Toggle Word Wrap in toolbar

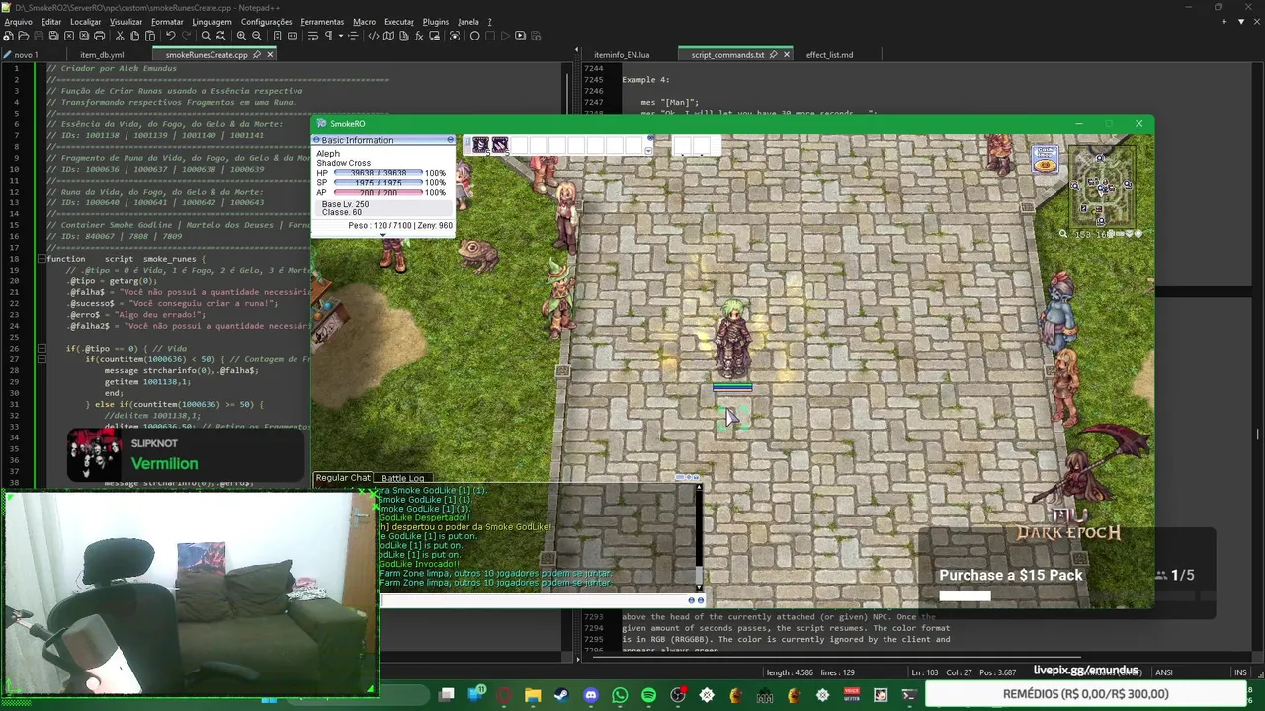[x=312, y=36]
